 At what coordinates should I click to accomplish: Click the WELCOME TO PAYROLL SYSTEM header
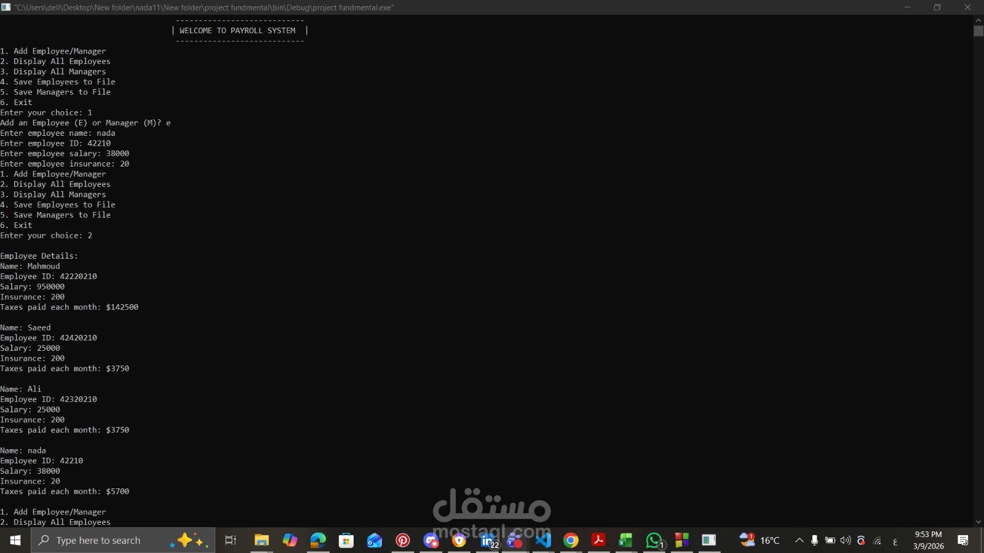coord(237,31)
